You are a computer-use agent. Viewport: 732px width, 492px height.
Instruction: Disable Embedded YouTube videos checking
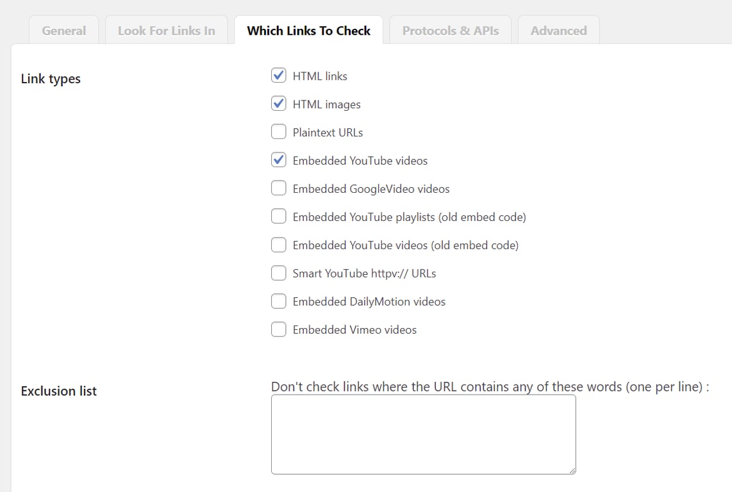coord(278,160)
